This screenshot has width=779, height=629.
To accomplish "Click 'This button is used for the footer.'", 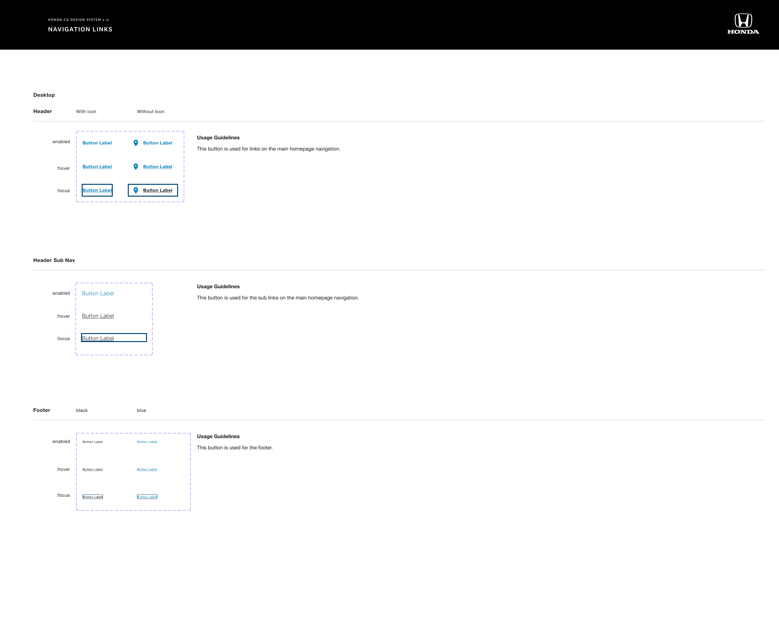I will click(x=235, y=448).
